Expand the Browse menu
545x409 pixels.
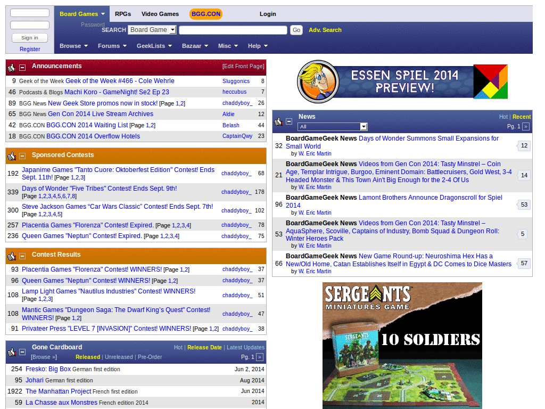[x=73, y=46]
